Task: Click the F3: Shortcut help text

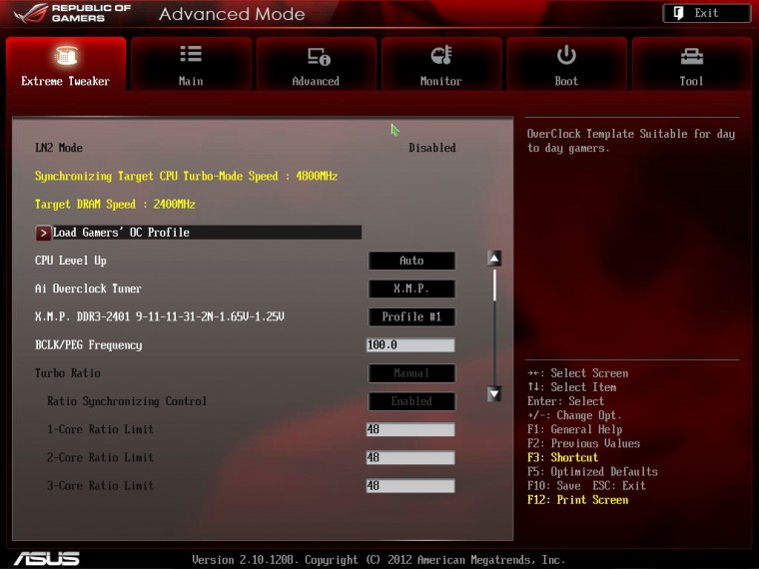Action: click(562, 457)
